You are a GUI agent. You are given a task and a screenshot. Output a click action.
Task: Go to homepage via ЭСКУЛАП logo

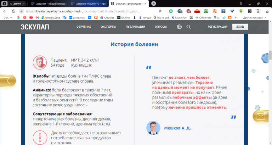pos(35,27)
